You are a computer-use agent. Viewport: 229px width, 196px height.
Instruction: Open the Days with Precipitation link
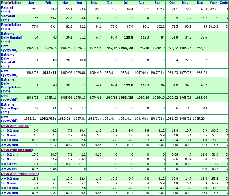pos(19,174)
